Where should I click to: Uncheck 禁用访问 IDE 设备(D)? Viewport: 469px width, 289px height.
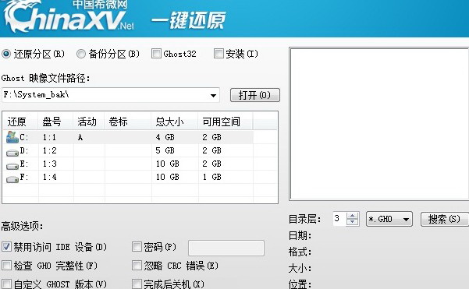pyautogui.click(x=6, y=247)
